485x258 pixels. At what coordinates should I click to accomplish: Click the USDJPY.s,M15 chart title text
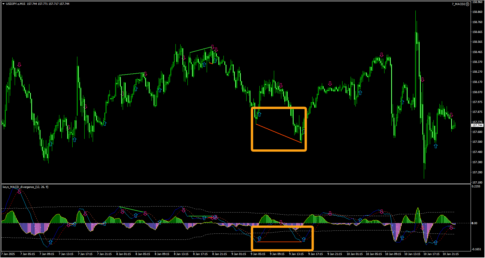[x=16, y=4]
